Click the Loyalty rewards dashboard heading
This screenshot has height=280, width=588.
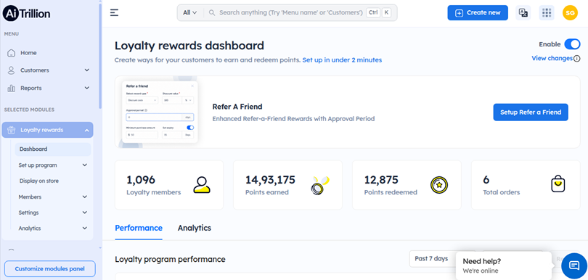189,46
